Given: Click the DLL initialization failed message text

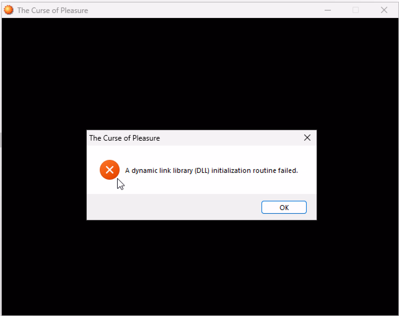Looking at the screenshot, I should point(211,170).
